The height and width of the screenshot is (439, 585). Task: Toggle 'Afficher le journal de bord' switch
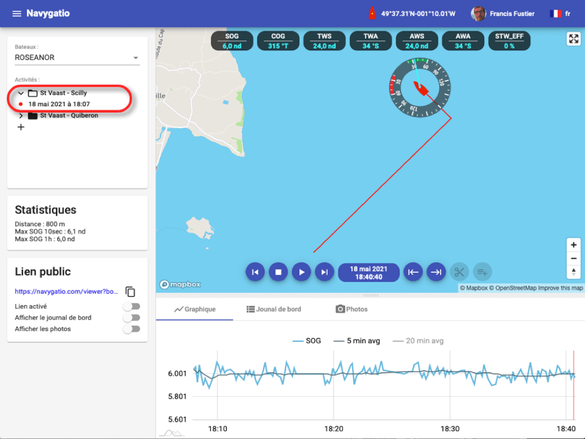click(131, 318)
